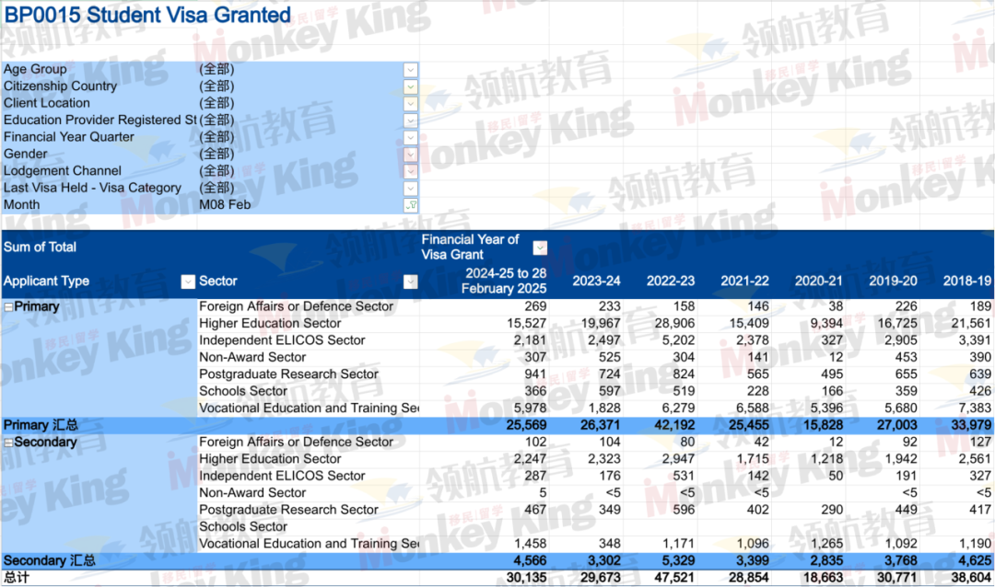Image resolution: width=995 pixels, height=587 pixels.
Task: Select 'Citizenship Country' filter label cell
Action: click(x=60, y=86)
